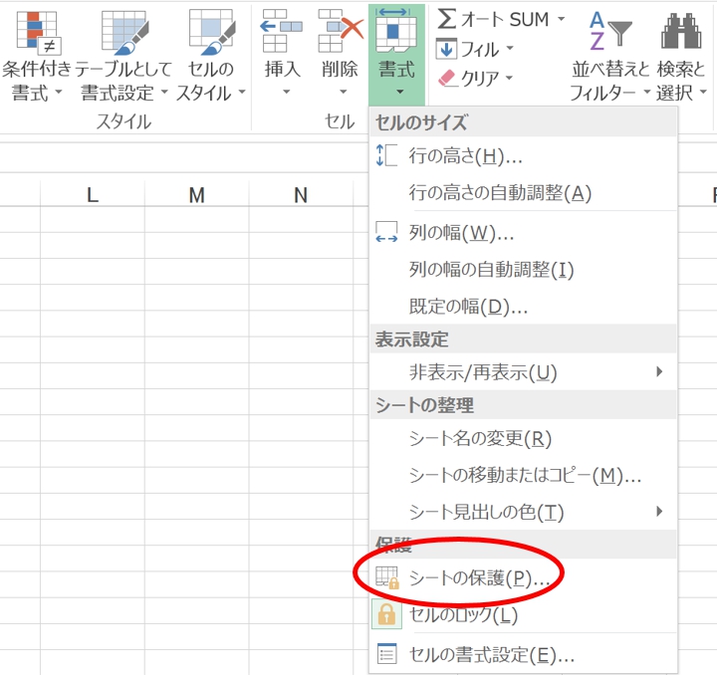The image size is (717, 675).
Task: Click the 条件付き書式 icon
Action: (37, 32)
